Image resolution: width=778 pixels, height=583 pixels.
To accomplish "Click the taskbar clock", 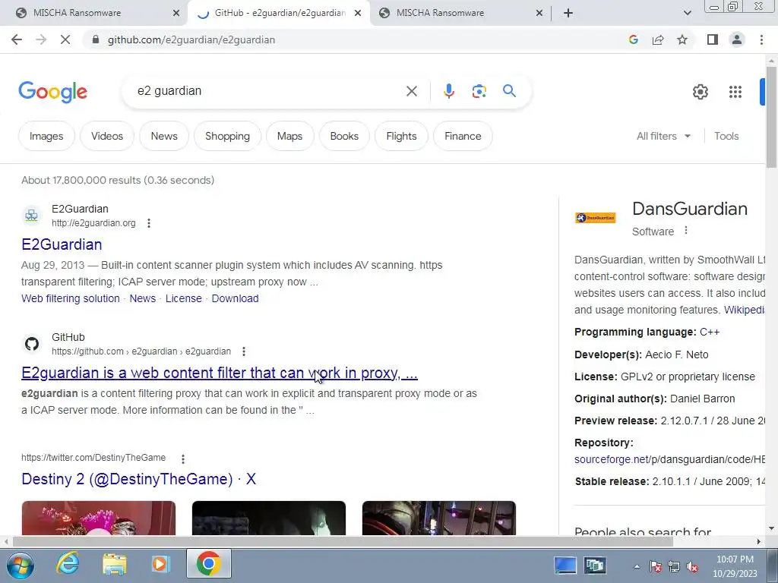I will 735,566.
